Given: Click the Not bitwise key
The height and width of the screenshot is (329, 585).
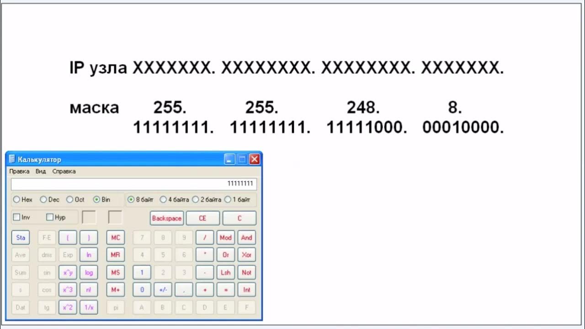Looking at the screenshot, I should (x=247, y=272).
